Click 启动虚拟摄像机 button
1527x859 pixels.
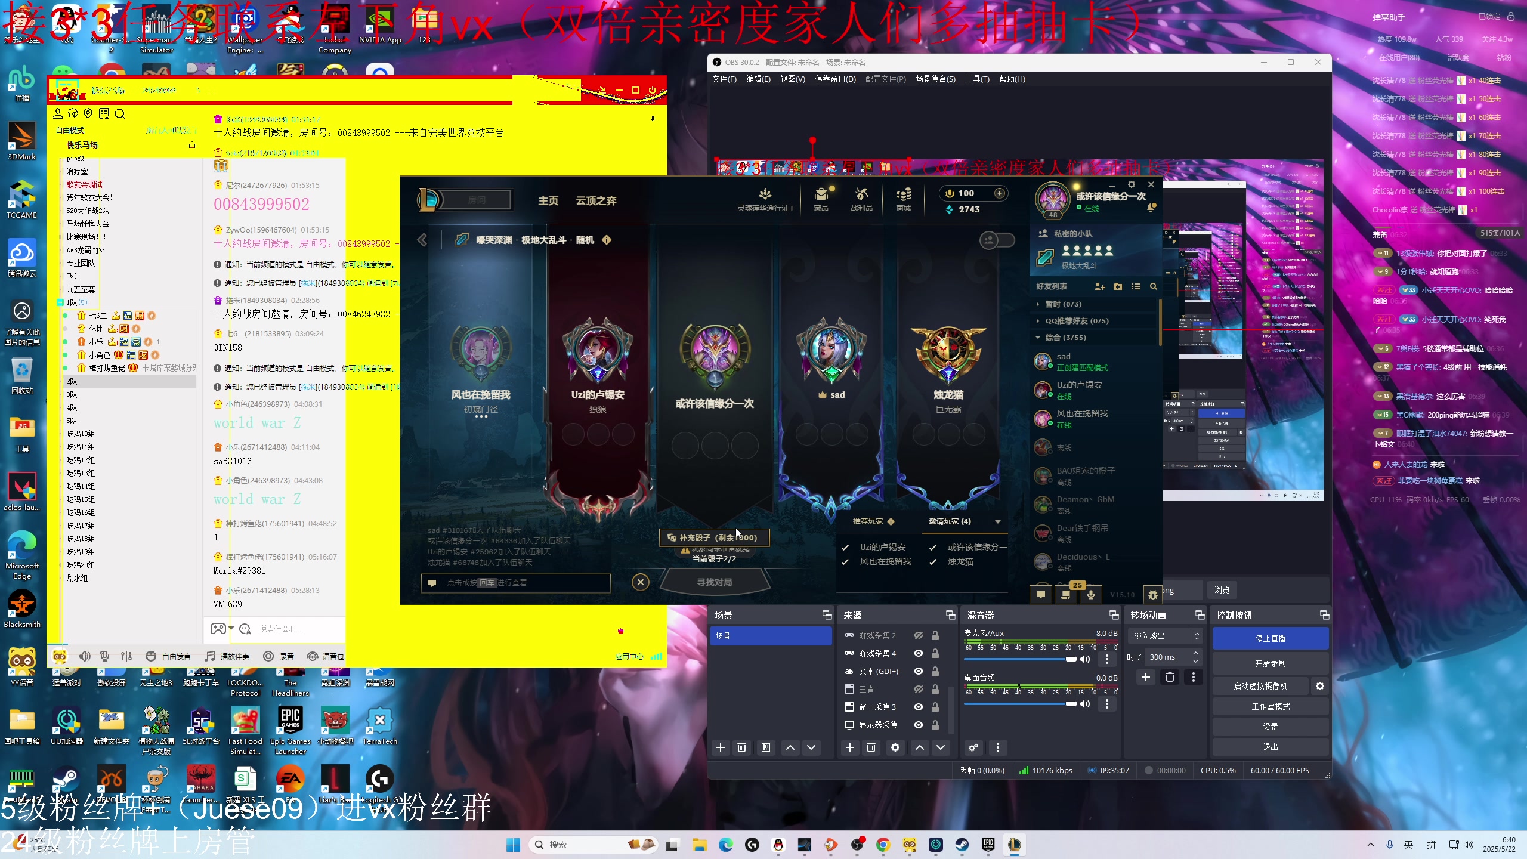pos(1260,686)
